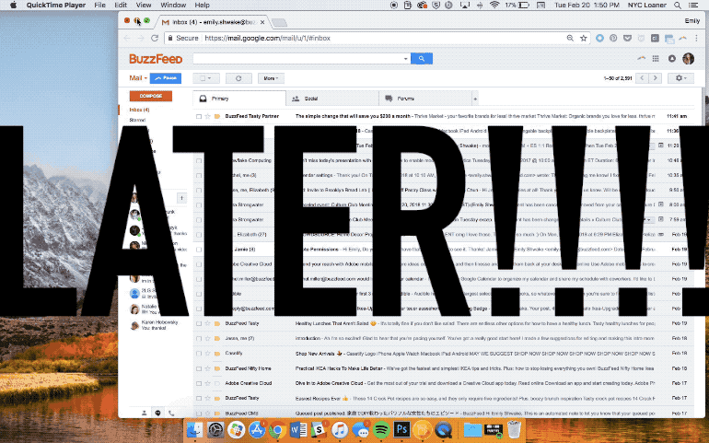Screen dimensions: 709x443
Task: Bookmark this page with the star icon
Action: (583, 38)
